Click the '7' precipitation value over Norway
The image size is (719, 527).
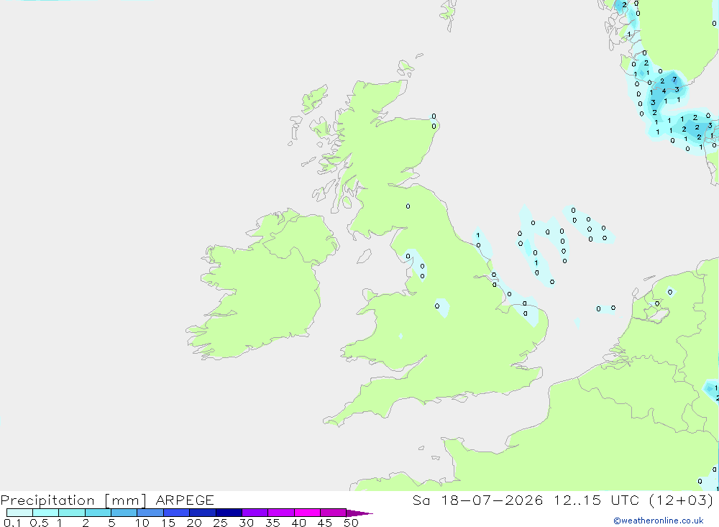tap(674, 79)
